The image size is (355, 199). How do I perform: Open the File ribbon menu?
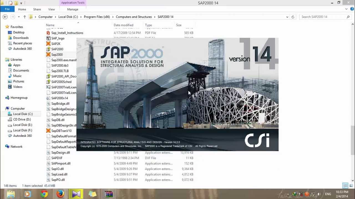(7, 9)
